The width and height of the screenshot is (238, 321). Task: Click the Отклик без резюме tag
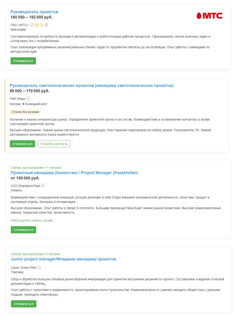25,112
